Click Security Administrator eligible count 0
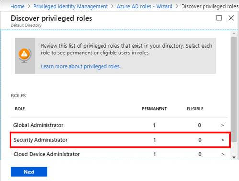Image resolution: width=239 pixels, height=181 pixels. click(x=200, y=140)
